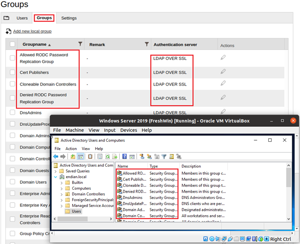300x244 pixels.
Task: Click the Export List icon in ADUC toolbar
Action: pos(115,157)
